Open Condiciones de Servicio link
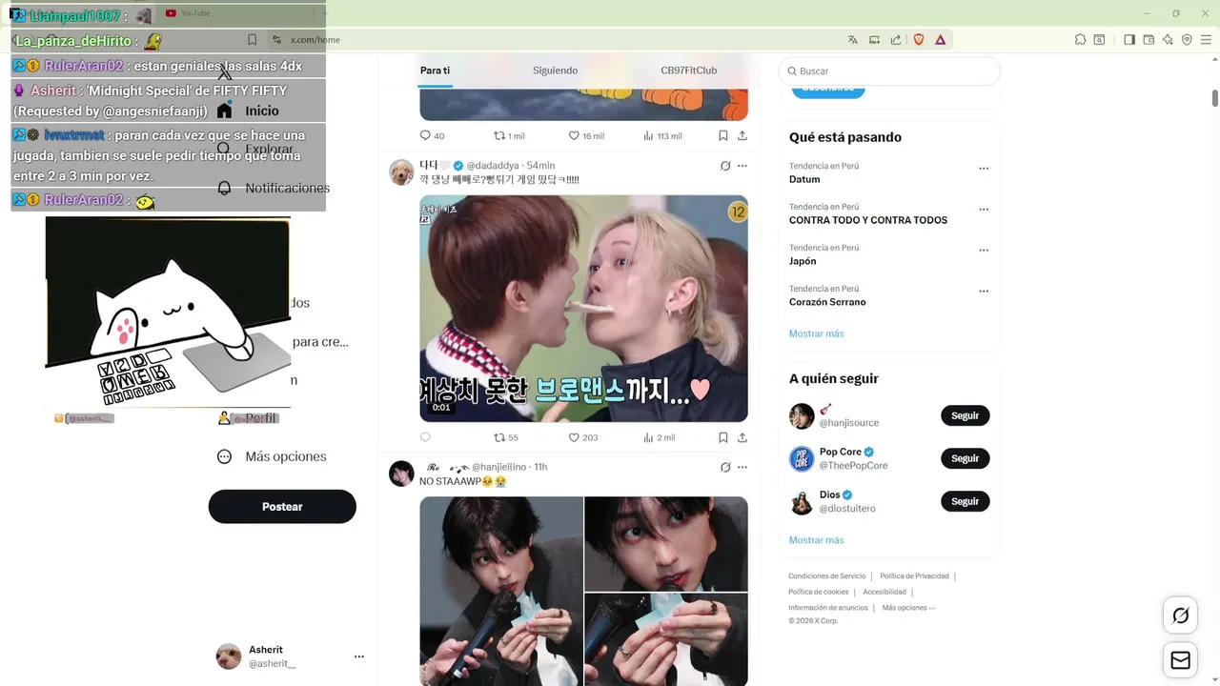The height and width of the screenshot is (686, 1220). [826, 576]
